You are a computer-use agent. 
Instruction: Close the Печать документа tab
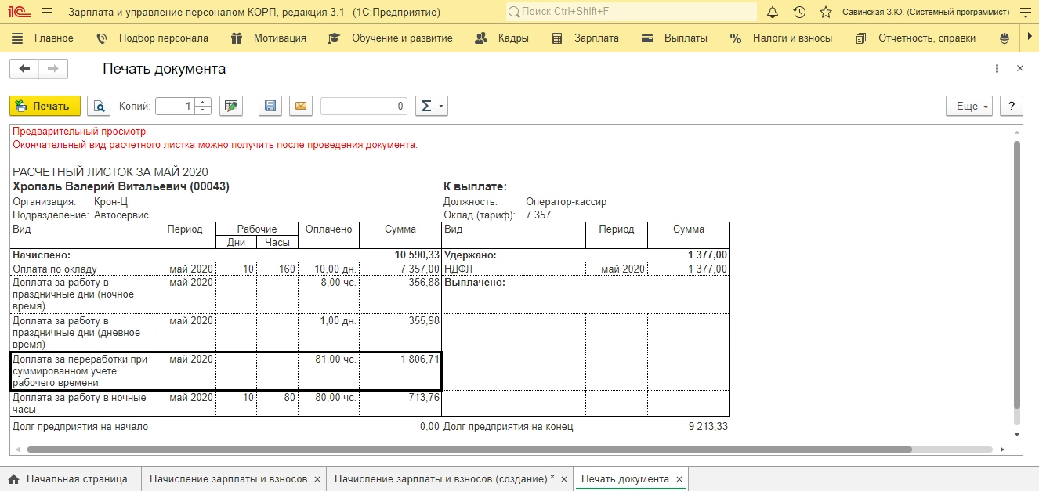tap(679, 478)
